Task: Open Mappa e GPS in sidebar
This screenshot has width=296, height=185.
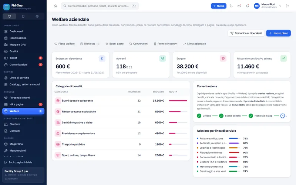Action: coord(23,44)
